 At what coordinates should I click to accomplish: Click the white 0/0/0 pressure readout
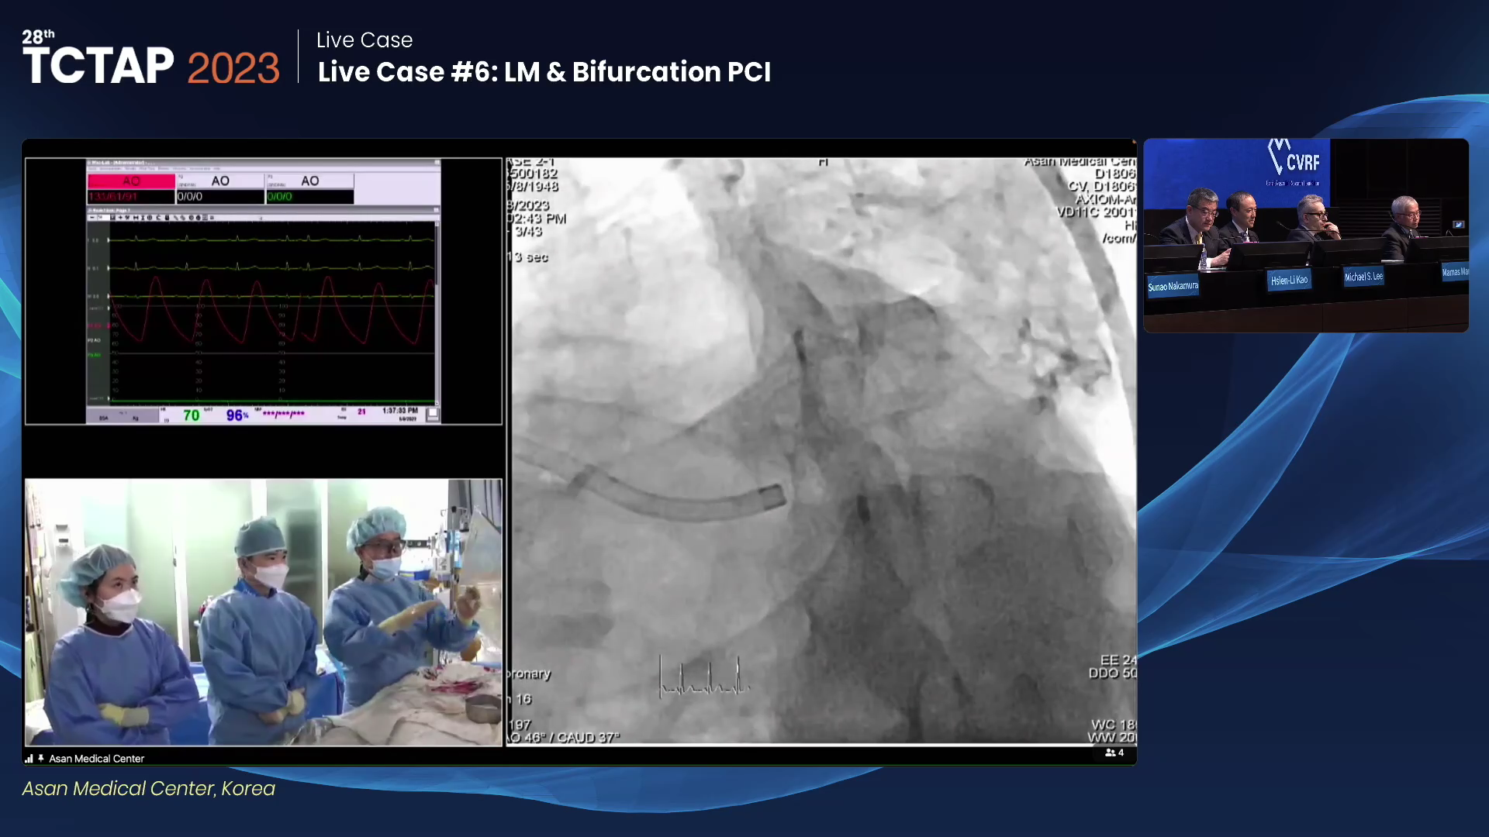pyautogui.click(x=220, y=197)
